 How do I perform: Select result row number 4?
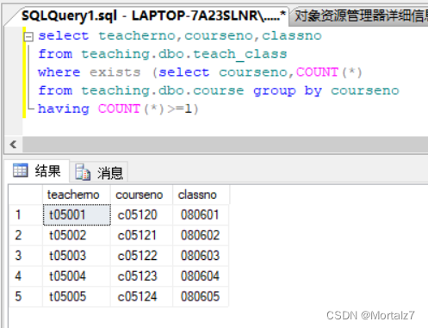26,276
